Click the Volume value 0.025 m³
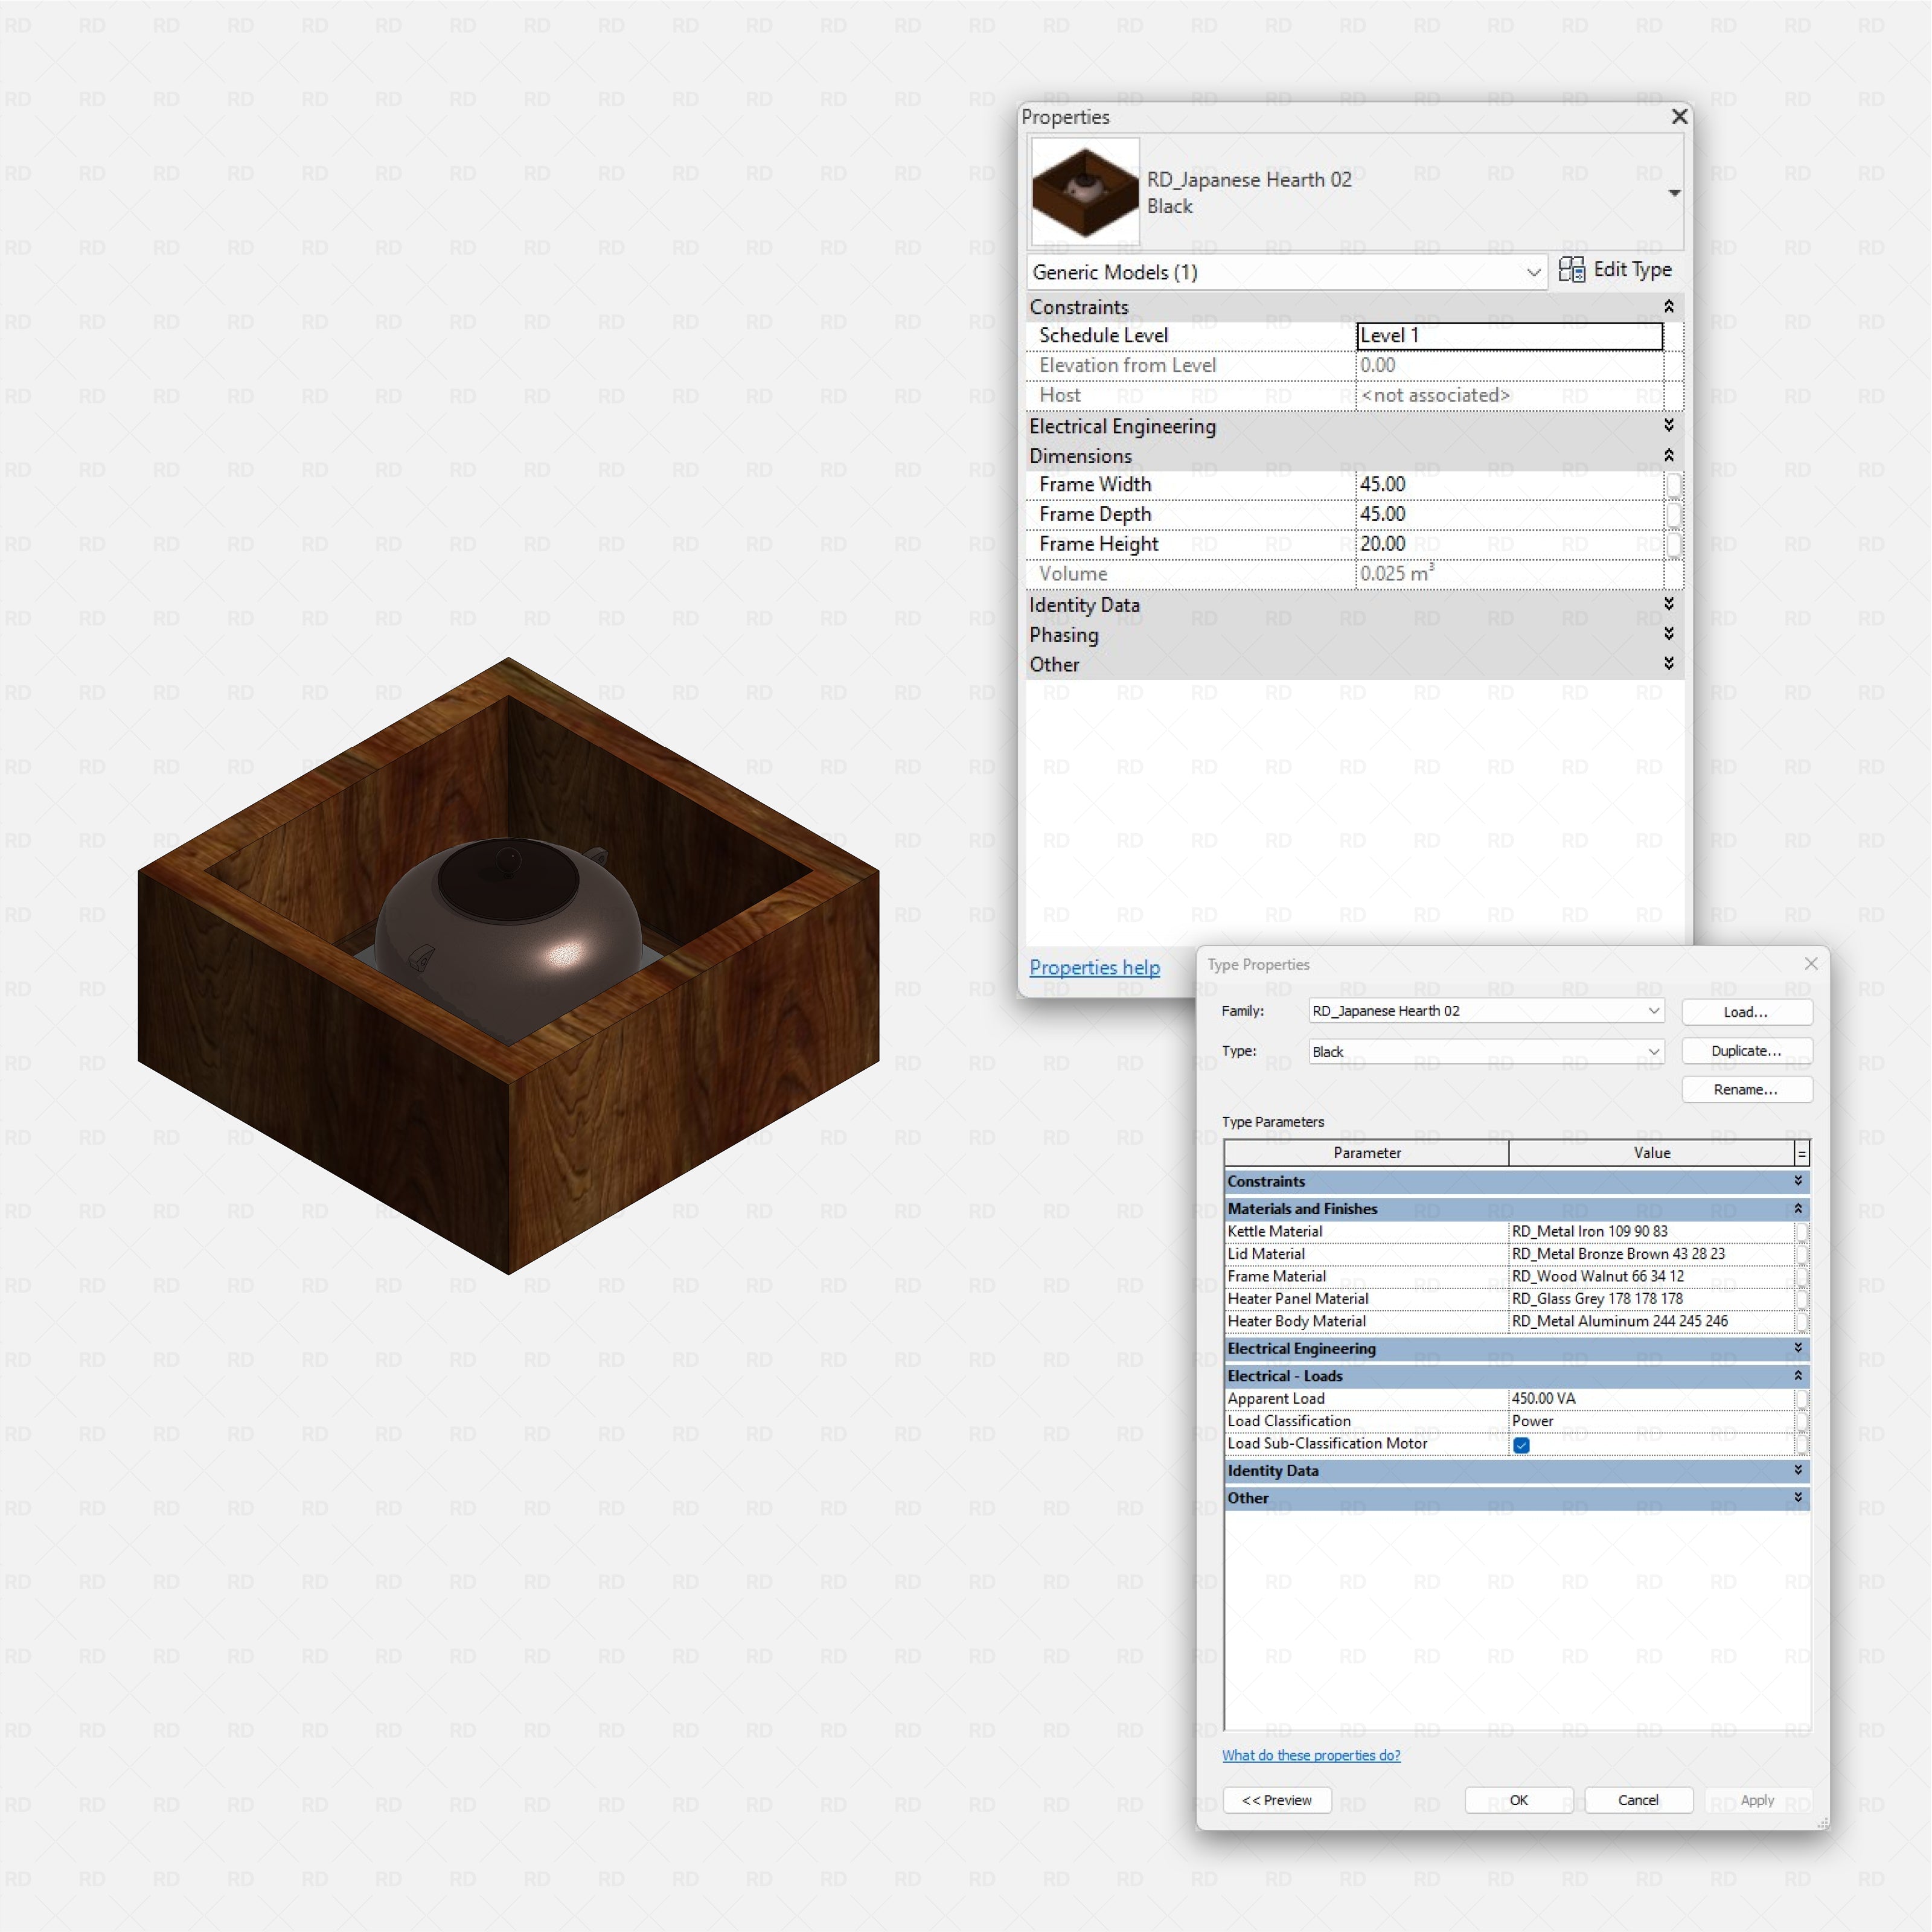Image resolution: width=1932 pixels, height=1932 pixels. pos(1509,574)
